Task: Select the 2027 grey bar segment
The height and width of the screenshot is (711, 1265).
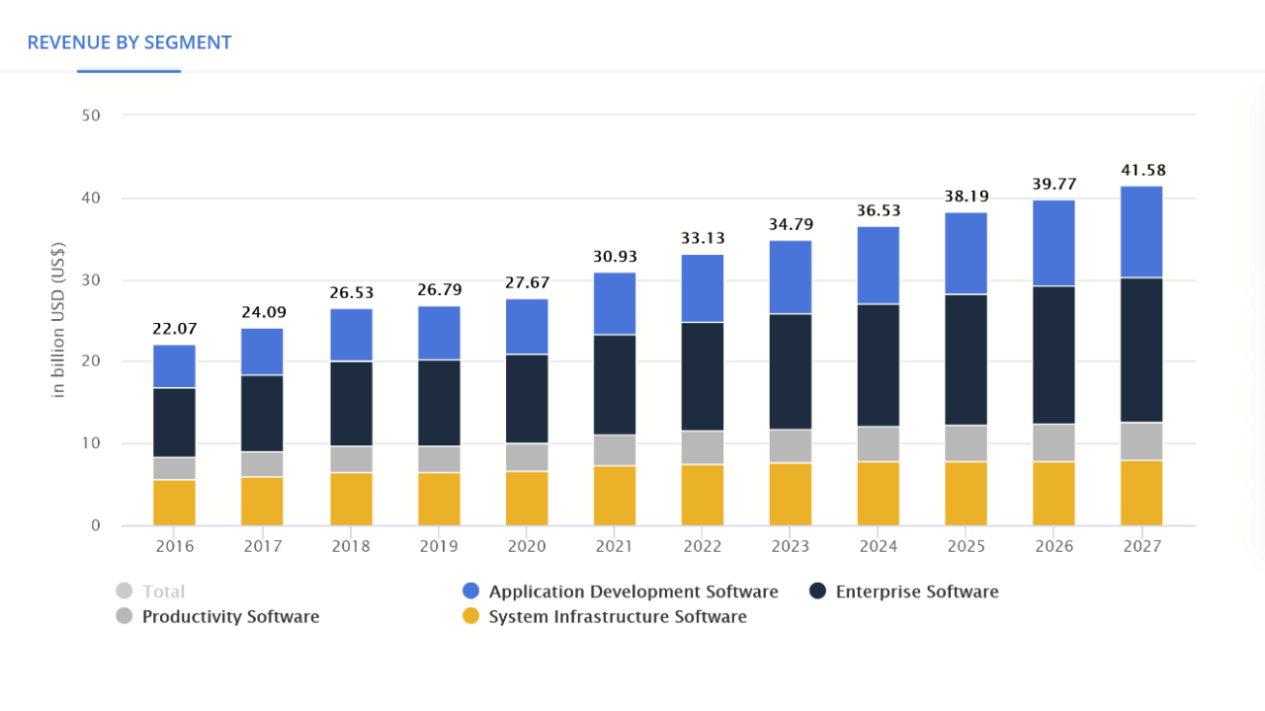Action: (x=1141, y=441)
